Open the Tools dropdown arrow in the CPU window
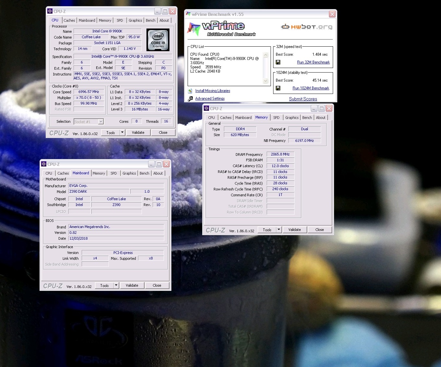Viewport: 441px width, 367px height. 122,132
